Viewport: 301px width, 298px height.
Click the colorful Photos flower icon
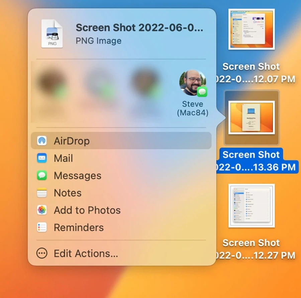pos(42,210)
